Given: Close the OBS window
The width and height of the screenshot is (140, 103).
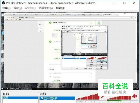Looking at the screenshot, I should 134,3.
